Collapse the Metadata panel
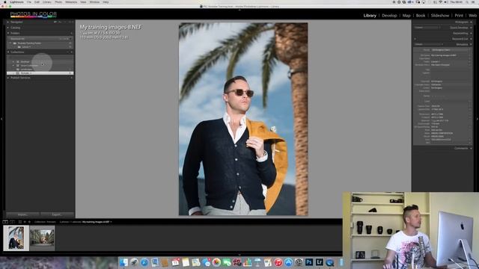The width and height of the screenshot is (479, 269). coord(462,44)
